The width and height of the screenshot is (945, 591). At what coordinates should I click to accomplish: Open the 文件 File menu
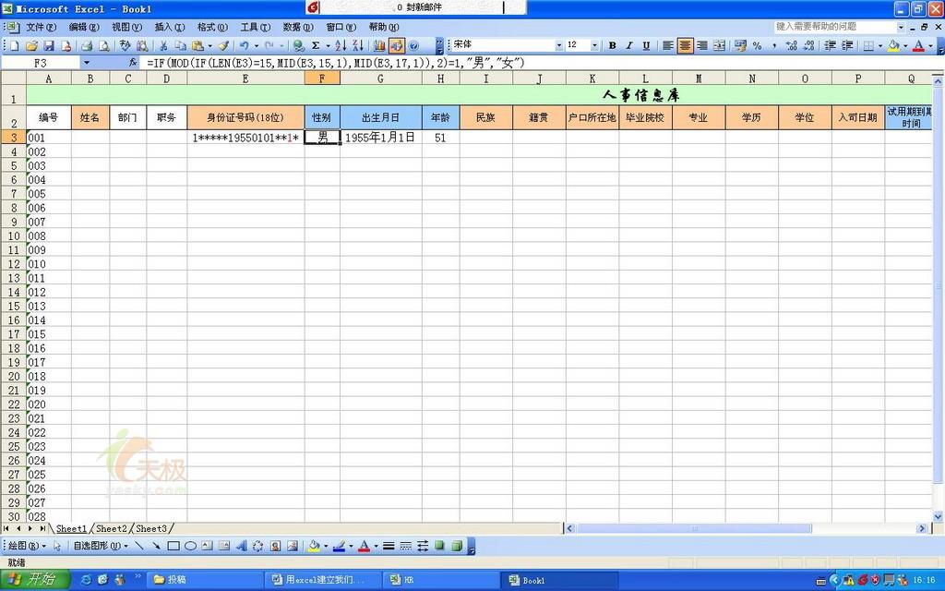[x=41, y=27]
